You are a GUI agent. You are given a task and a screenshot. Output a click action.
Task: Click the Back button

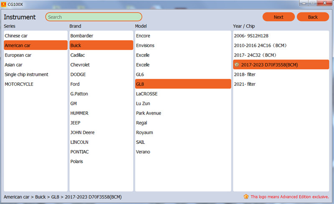[x=313, y=17]
